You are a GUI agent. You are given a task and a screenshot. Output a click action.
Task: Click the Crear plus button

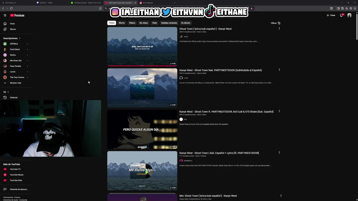point(331,15)
